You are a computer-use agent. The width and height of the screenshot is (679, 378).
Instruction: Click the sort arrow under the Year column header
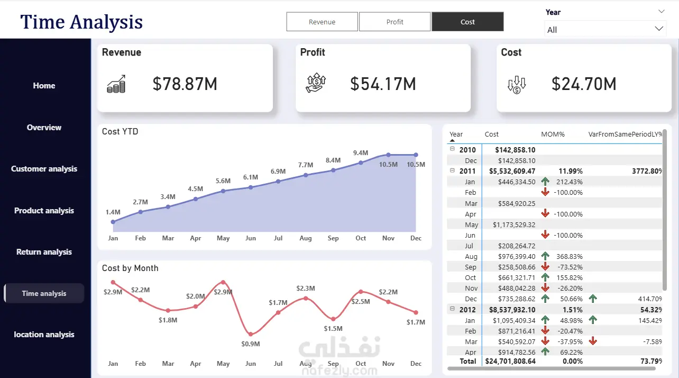pos(452,141)
